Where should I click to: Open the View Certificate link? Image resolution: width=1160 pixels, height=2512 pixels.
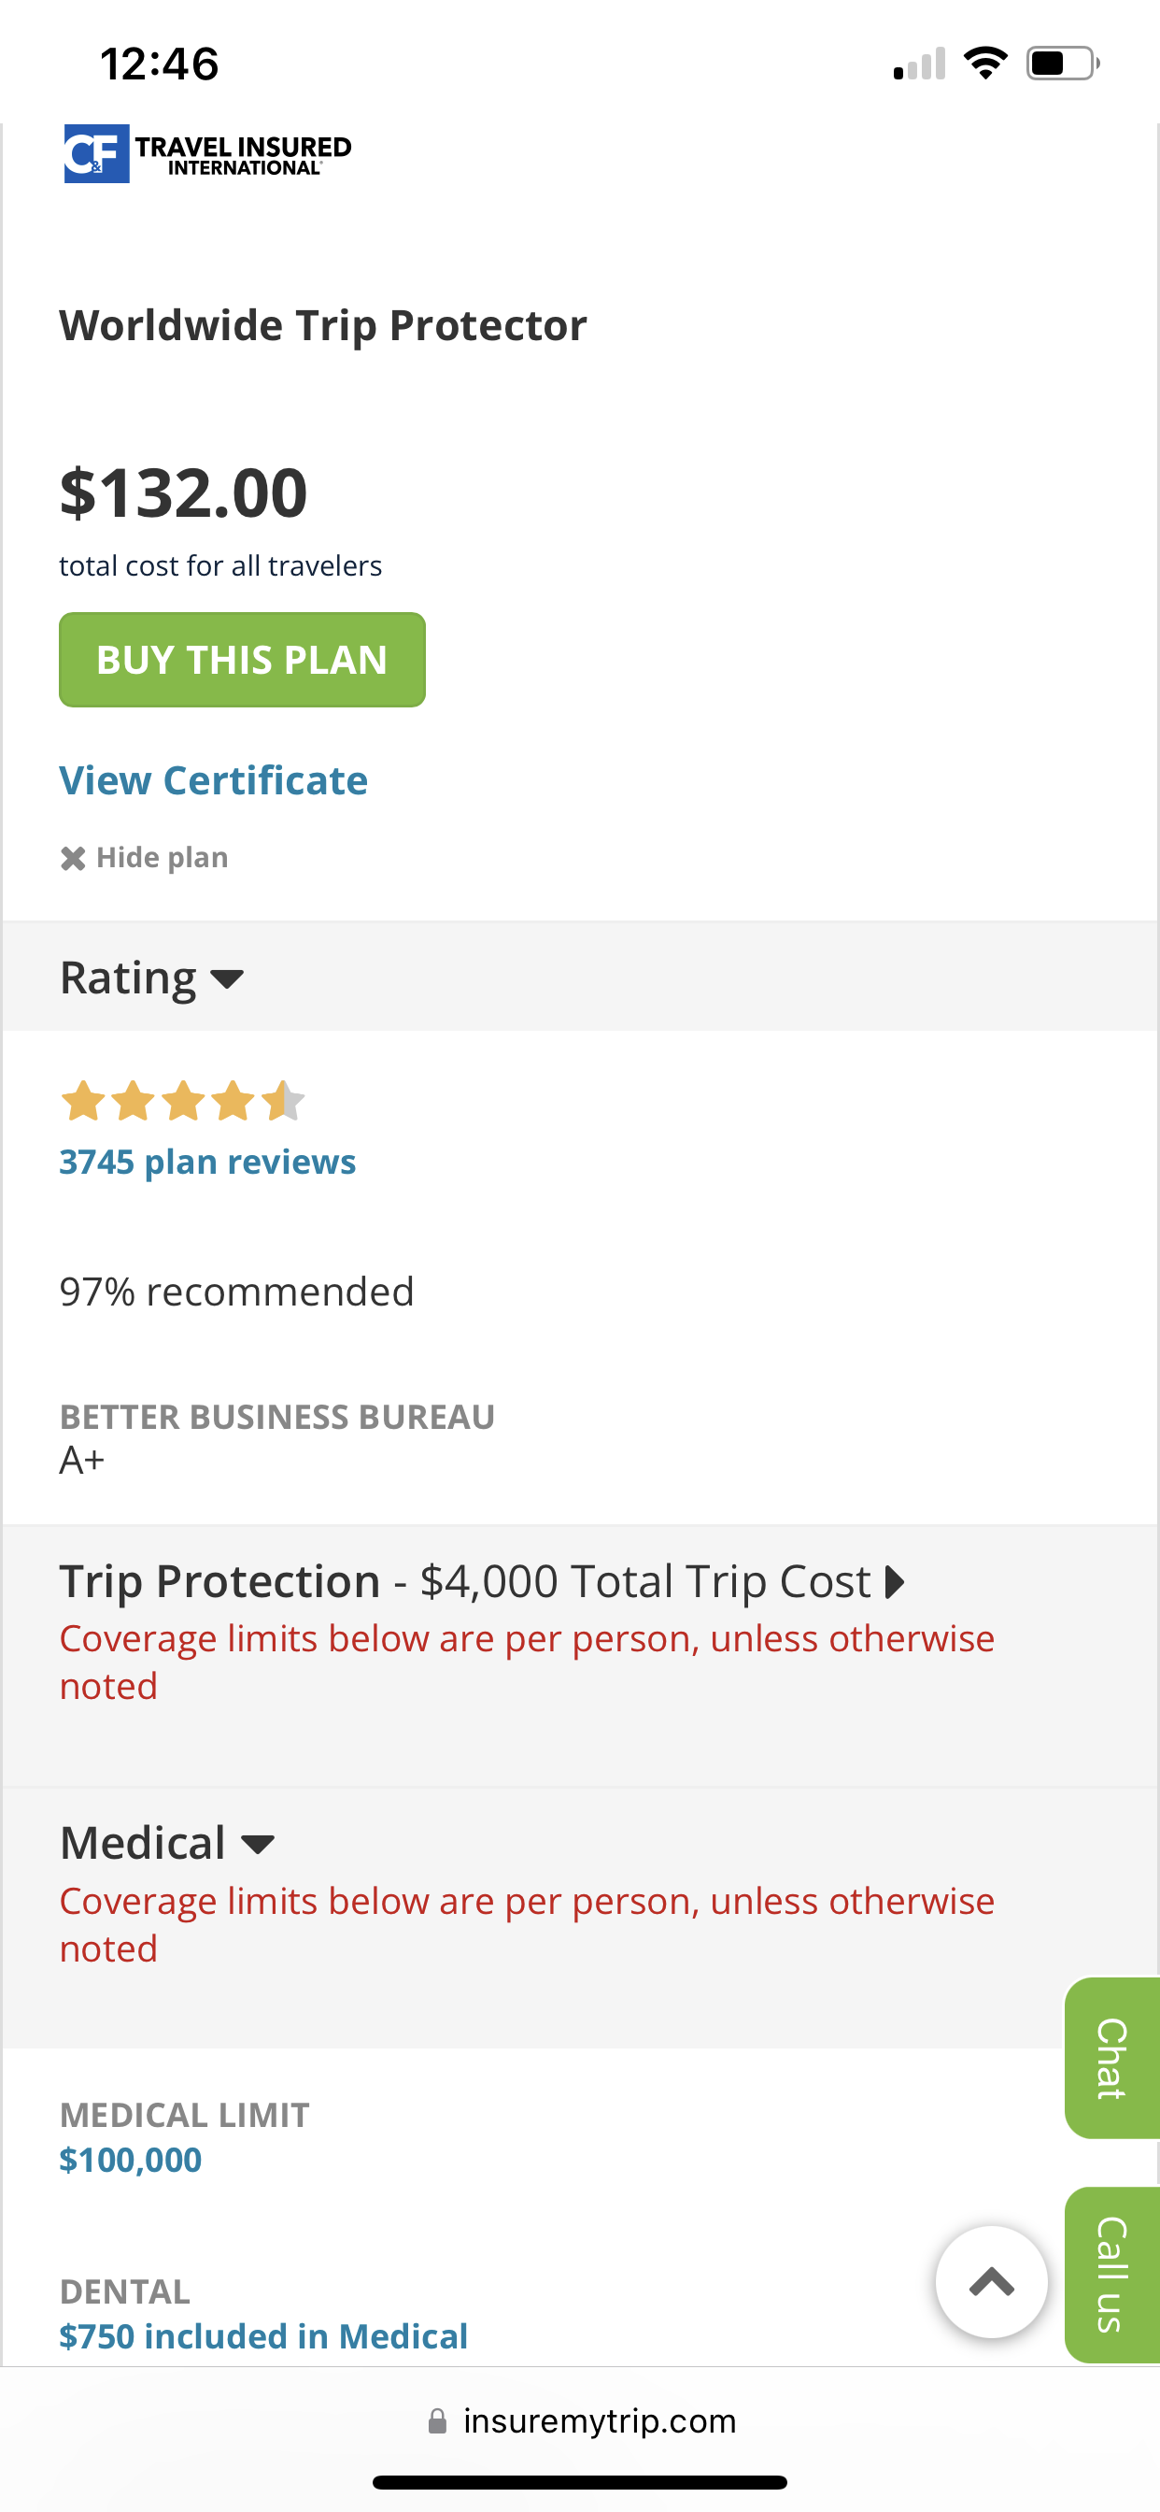(214, 780)
